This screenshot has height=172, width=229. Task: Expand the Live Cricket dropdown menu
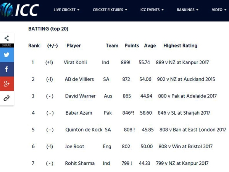pyautogui.click(x=66, y=10)
